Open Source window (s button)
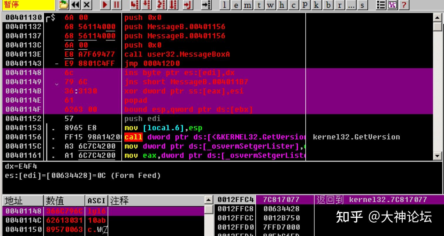Image resolution: width=444 pixels, height=236 pixels. pos(362,5)
